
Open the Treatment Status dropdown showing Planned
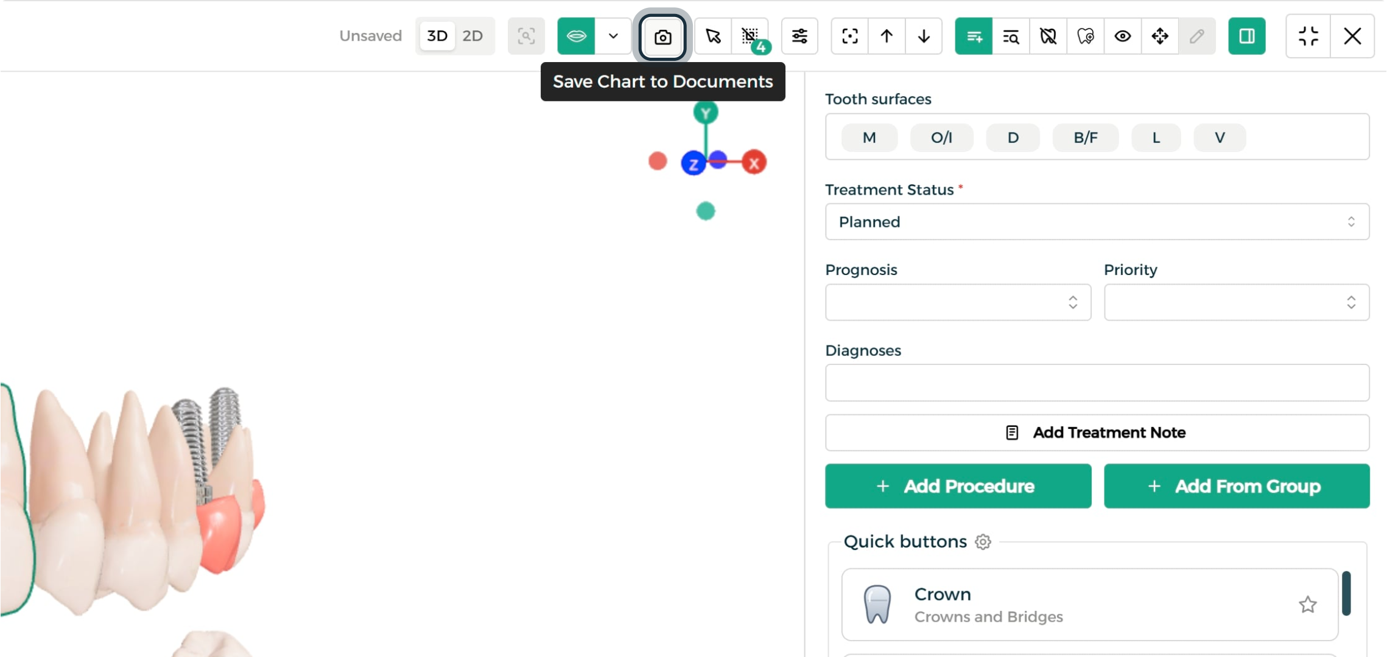1097,222
